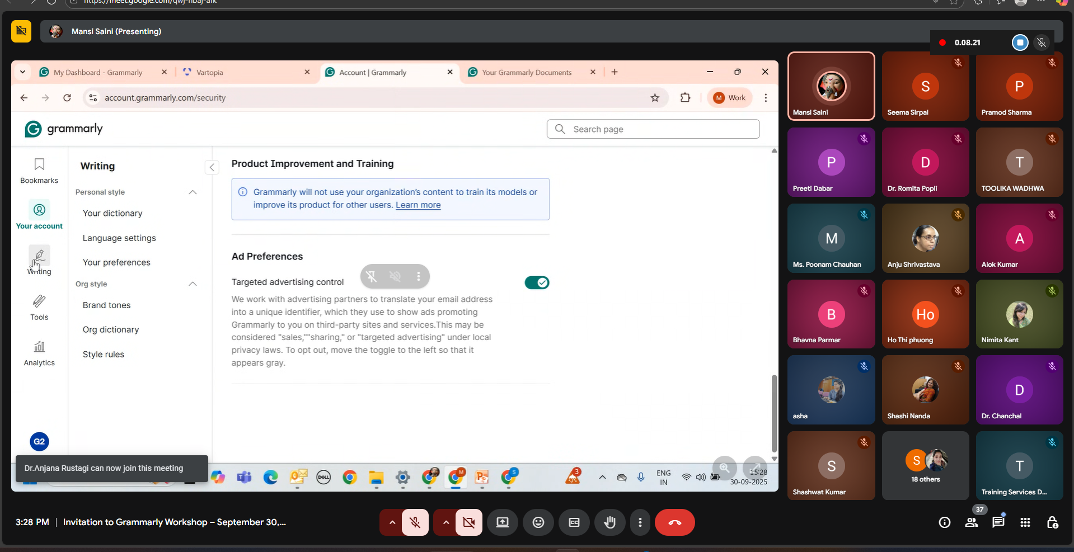
Task: Collapse the Org style section
Action: point(193,284)
